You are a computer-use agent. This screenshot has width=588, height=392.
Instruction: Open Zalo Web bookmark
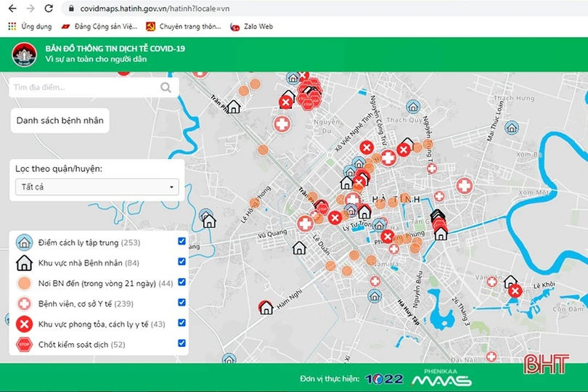click(x=251, y=27)
